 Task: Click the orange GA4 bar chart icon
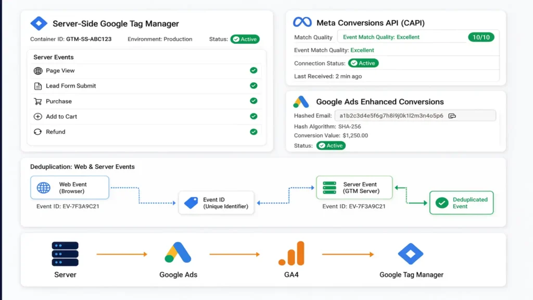click(291, 253)
